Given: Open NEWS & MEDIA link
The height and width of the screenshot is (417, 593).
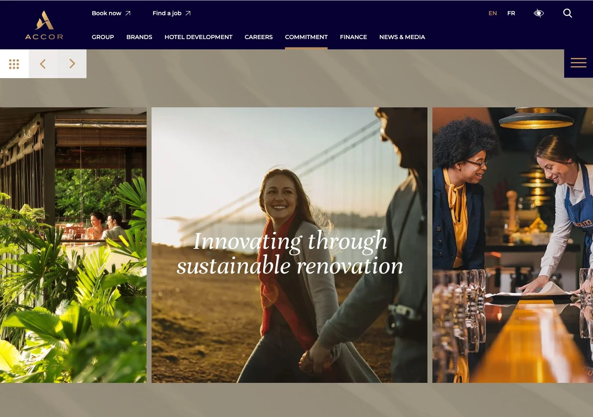Looking at the screenshot, I should tap(402, 37).
